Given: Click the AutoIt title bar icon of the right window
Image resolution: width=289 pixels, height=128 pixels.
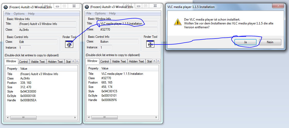Looking at the screenshot, I should [x=87, y=7].
